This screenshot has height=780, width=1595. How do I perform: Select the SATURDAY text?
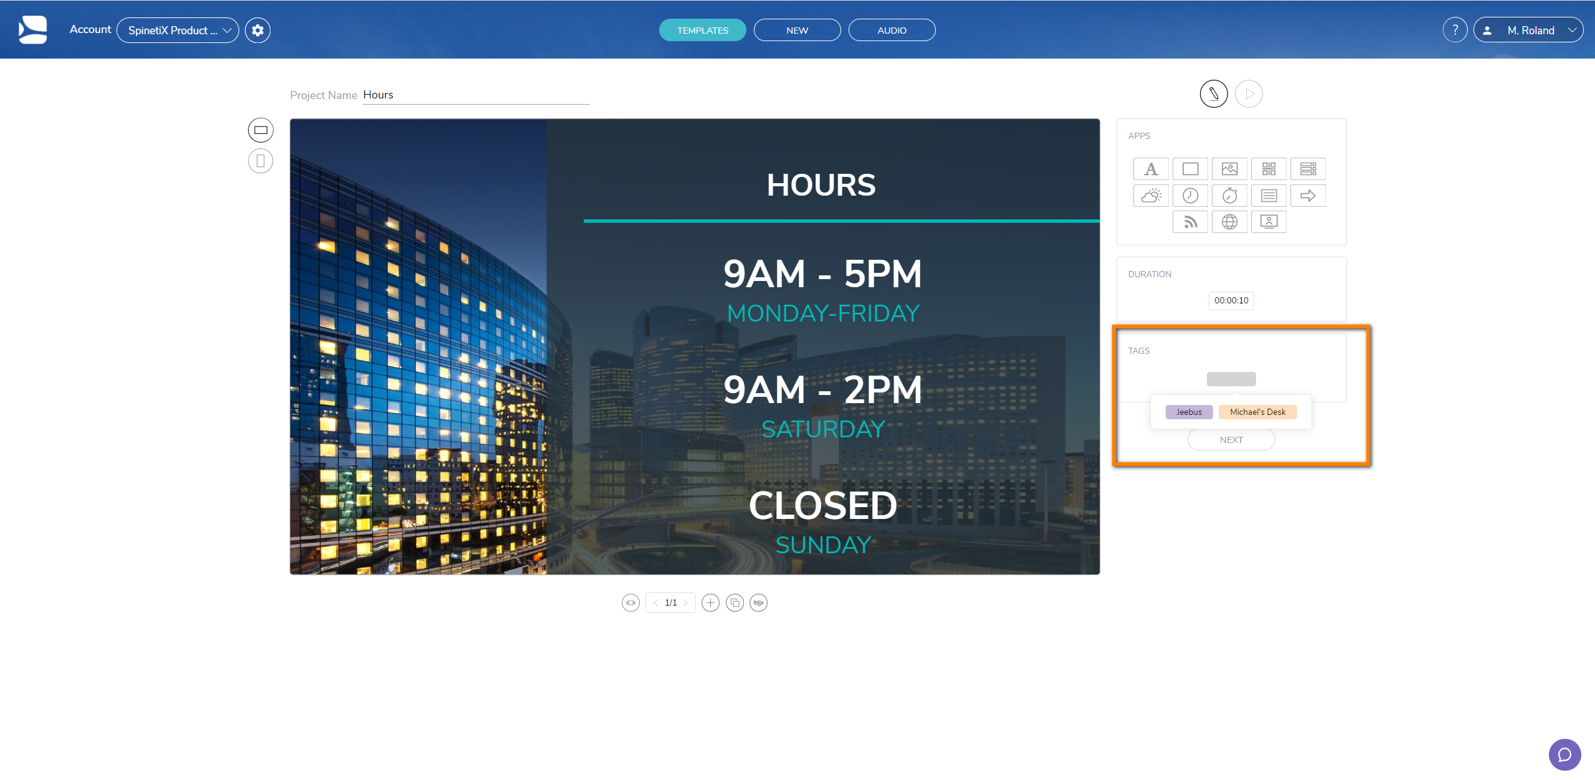pos(823,429)
